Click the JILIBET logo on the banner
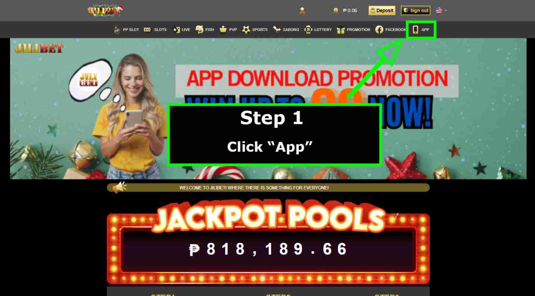This screenshot has height=296, width=535. 39,48
